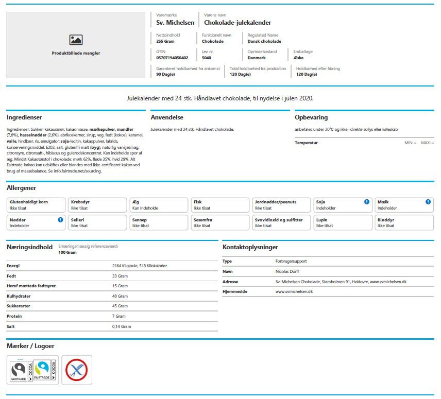Screen dimensions: 441x399
Task: Click the Lev. nr. value 5040
Action: pos(207,58)
